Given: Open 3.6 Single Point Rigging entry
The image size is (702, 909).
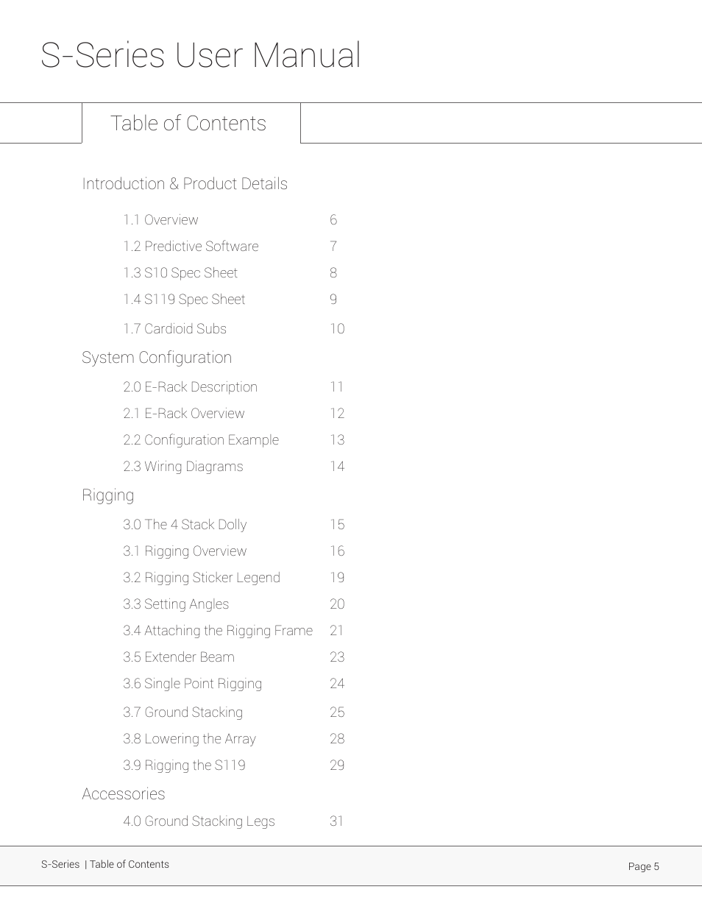Looking at the screenshot, I should click(x=192, y=684).
